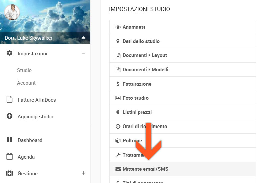Click the cube icon beside Poltrone
The image size is (266, 183).
(x=118, y=141)
